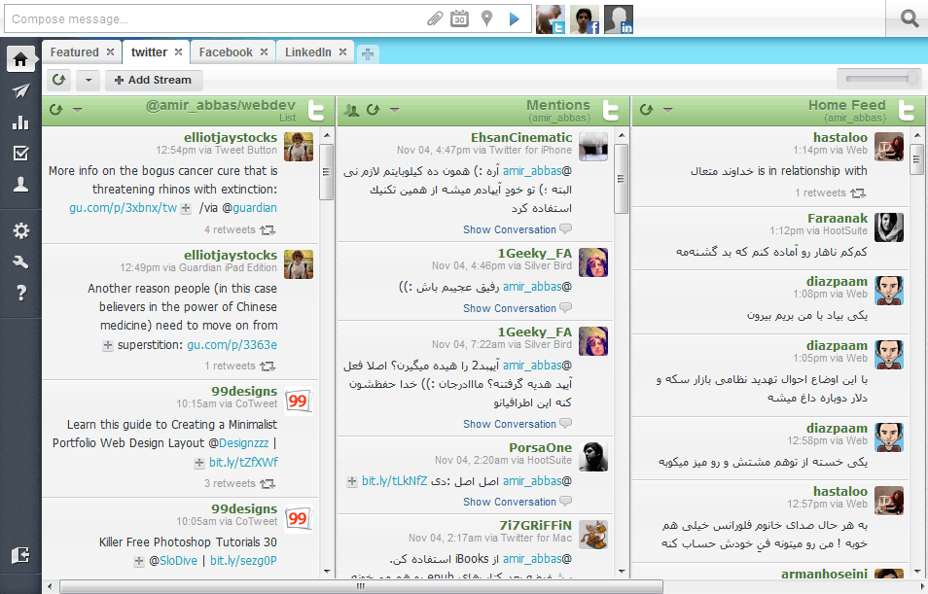Click the search magnifier icon
Screen dimensions: 928x594
click(x=910, y=18)
